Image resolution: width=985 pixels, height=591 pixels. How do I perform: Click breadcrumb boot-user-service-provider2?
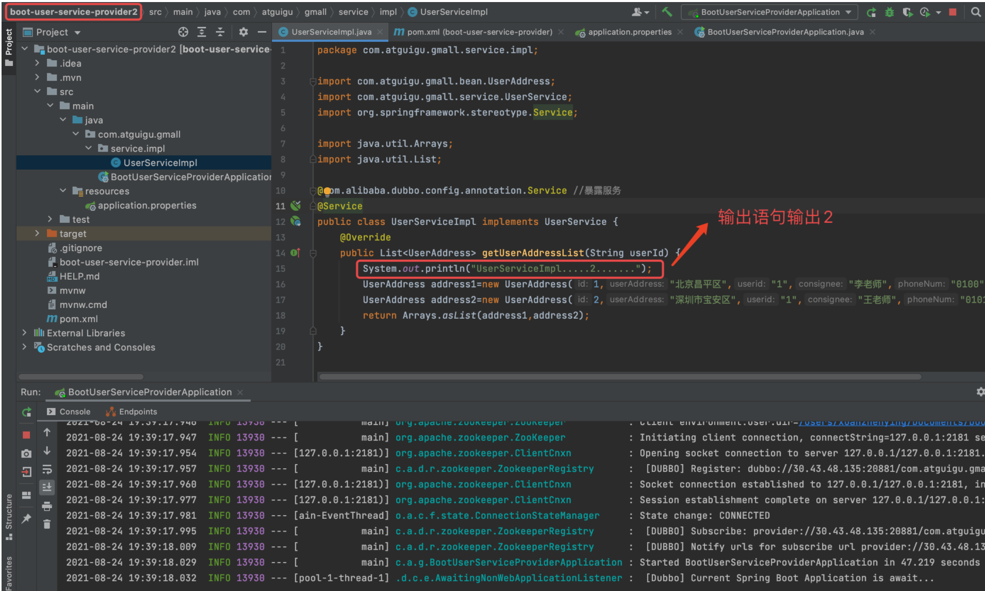click(x=73, y=12)
